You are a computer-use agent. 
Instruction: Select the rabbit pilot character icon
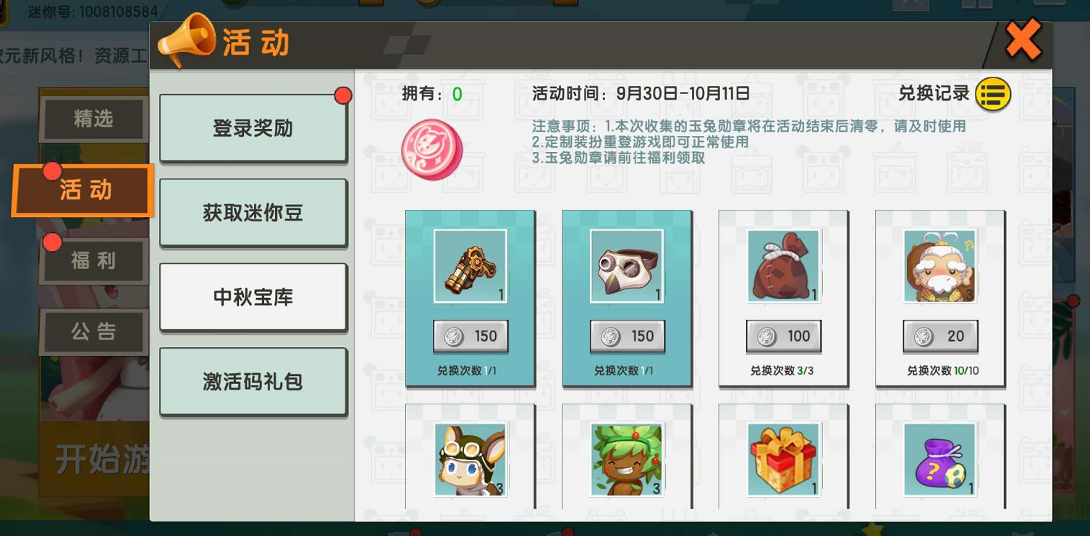pos(470,460)
